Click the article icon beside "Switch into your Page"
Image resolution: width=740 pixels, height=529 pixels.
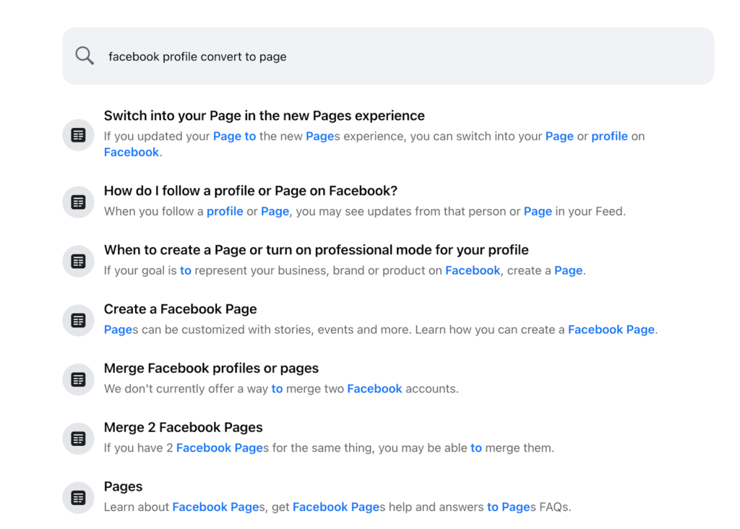[x=78, y=135]
